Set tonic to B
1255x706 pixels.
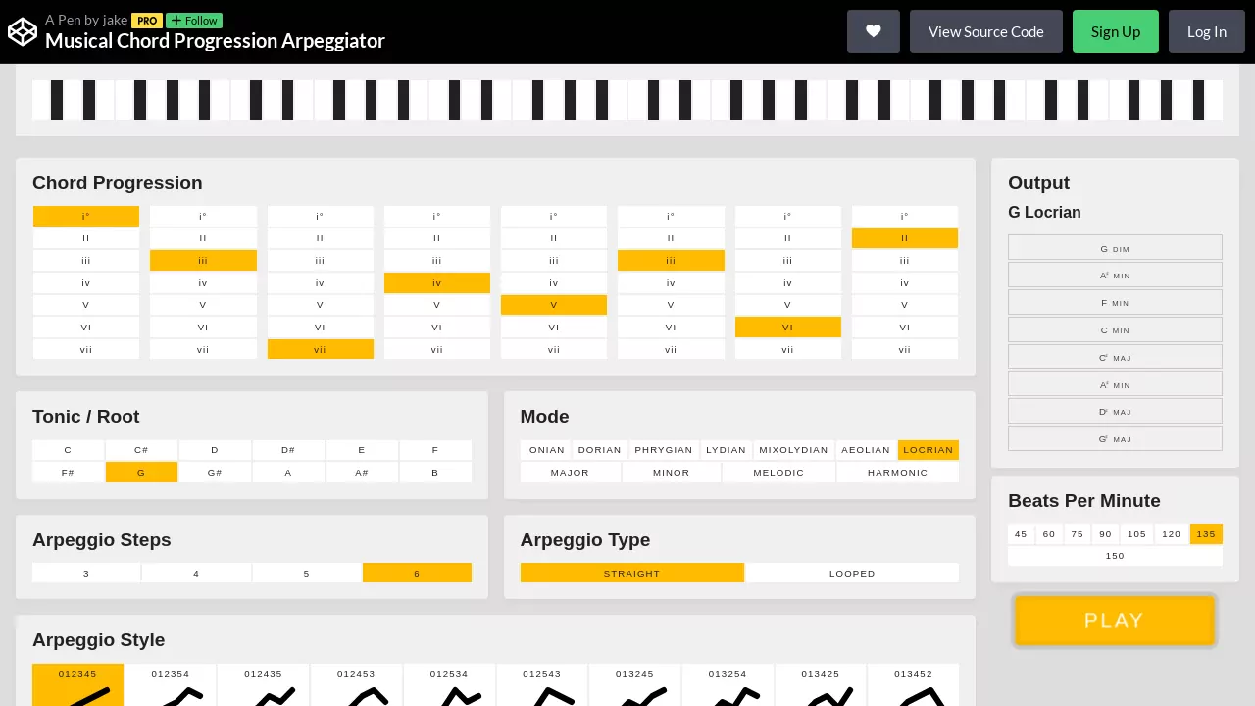[x=435, y=473]
